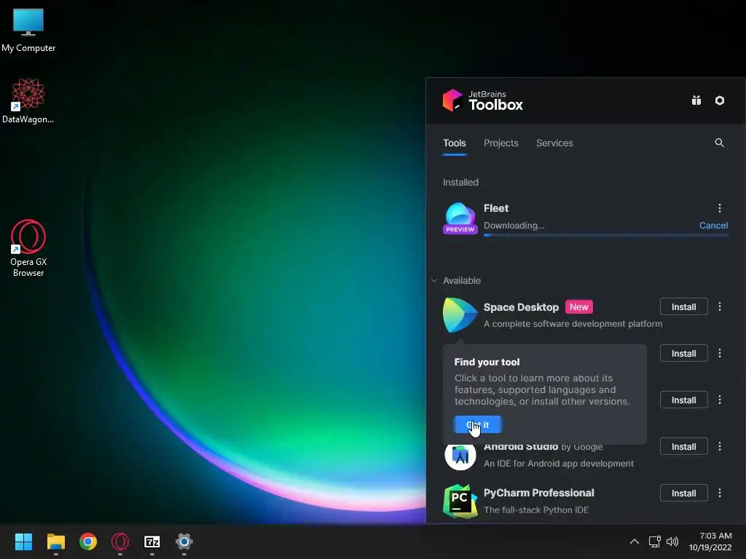The image size is (746, 559).
Task: Open 7-Zip from the taskbar
Action: click(x=152, y=542)
